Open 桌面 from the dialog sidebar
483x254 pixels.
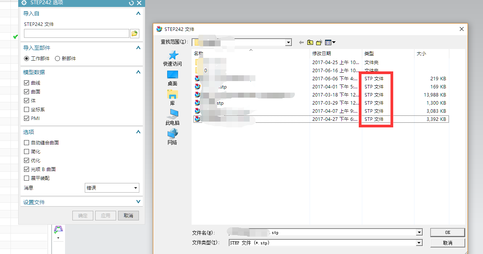coord(172,77)
